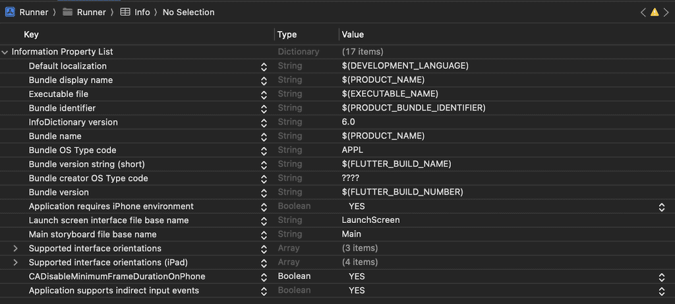Open value popup for CADisableMinimumFrameDurationOnPhone
This screenshot has width=675, height=304.
[662, 277]
